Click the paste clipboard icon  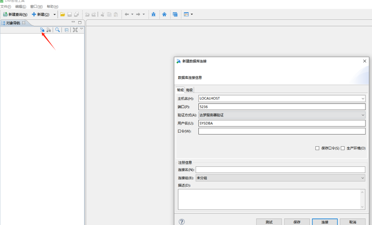[116, 14]
